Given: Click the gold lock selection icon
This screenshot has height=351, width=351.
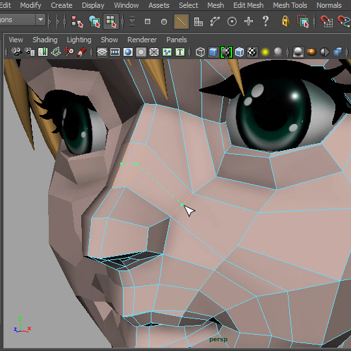Looking at the screenshot, I should tap(285, 21).
